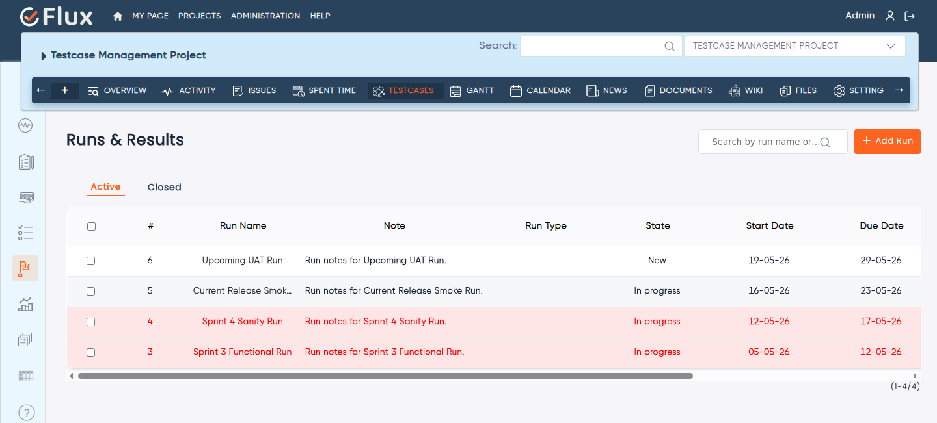Viewport: 937px width, 423px height.
Task: Open the Admin user profile icon
Action: [x=890, y=16]
